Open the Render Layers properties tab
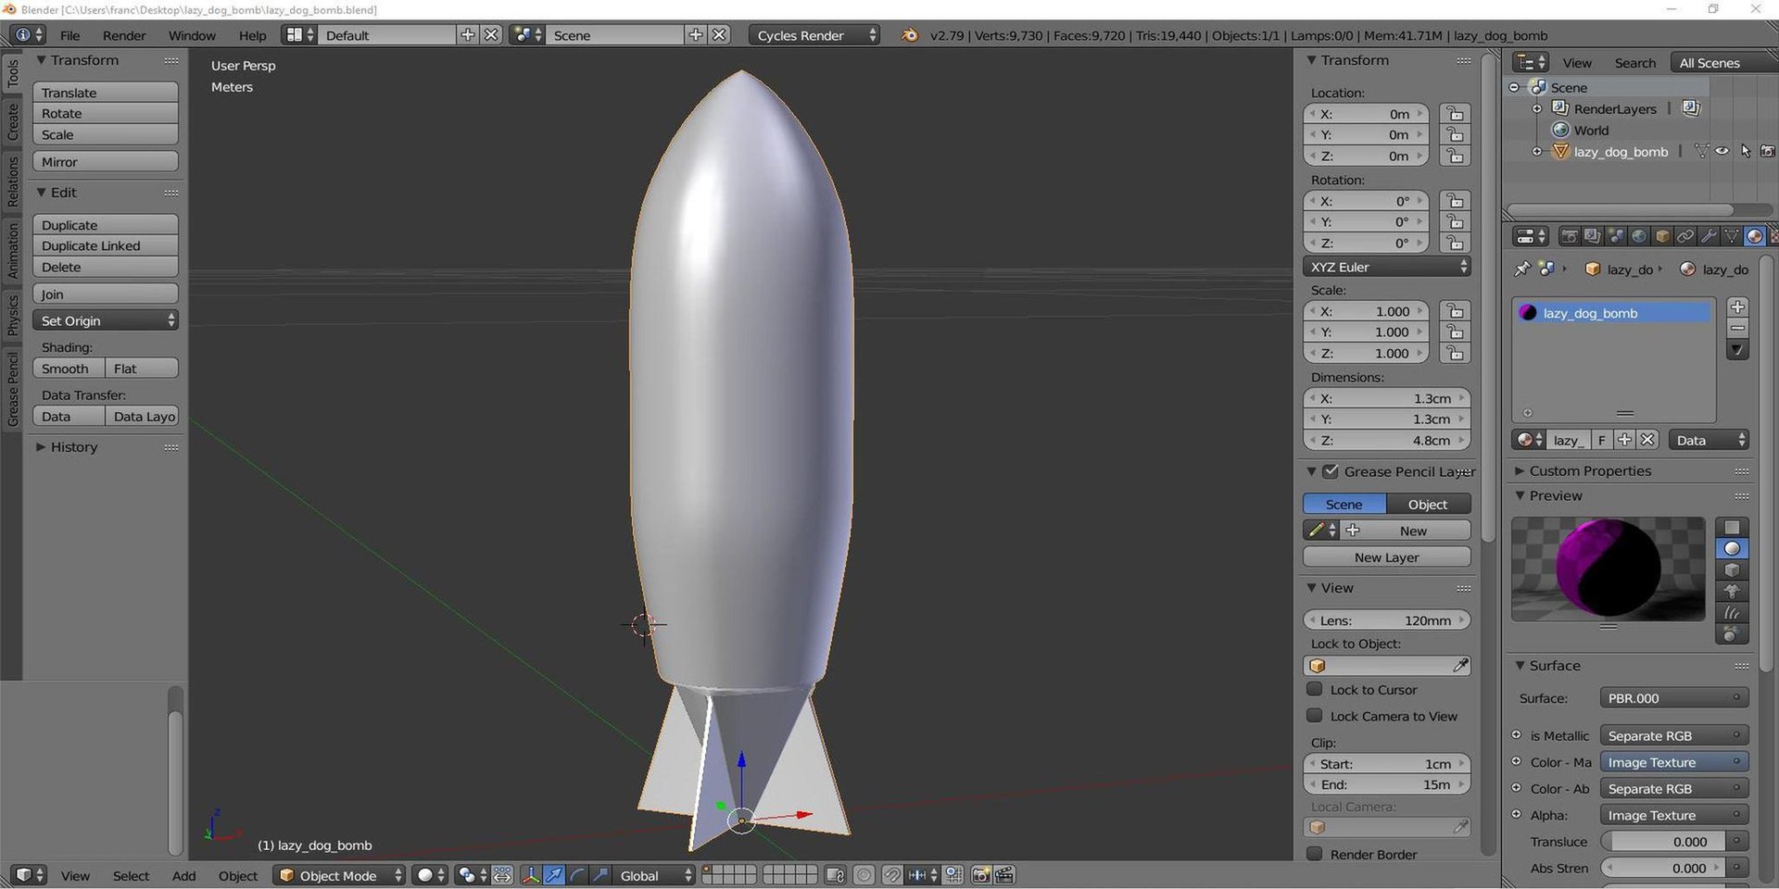Screen dimensions: 1779x889 1592,236
